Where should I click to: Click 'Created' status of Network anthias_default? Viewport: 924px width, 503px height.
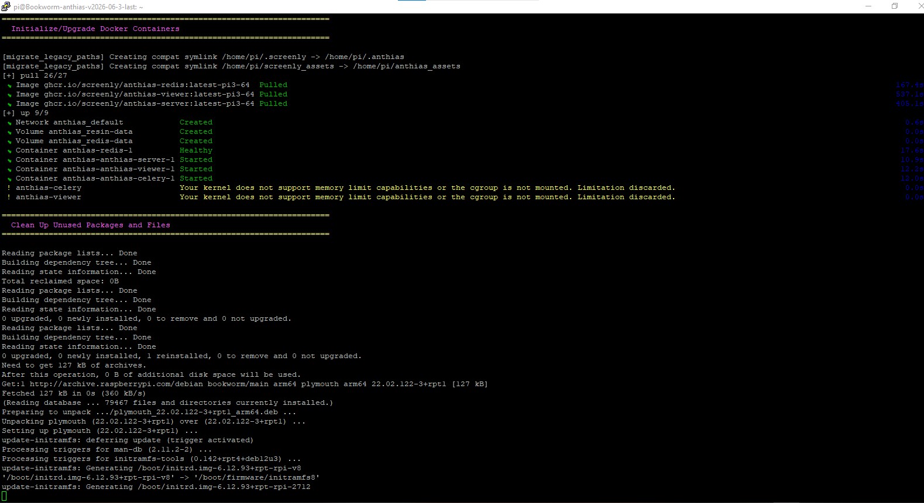(x=196, y=122)
